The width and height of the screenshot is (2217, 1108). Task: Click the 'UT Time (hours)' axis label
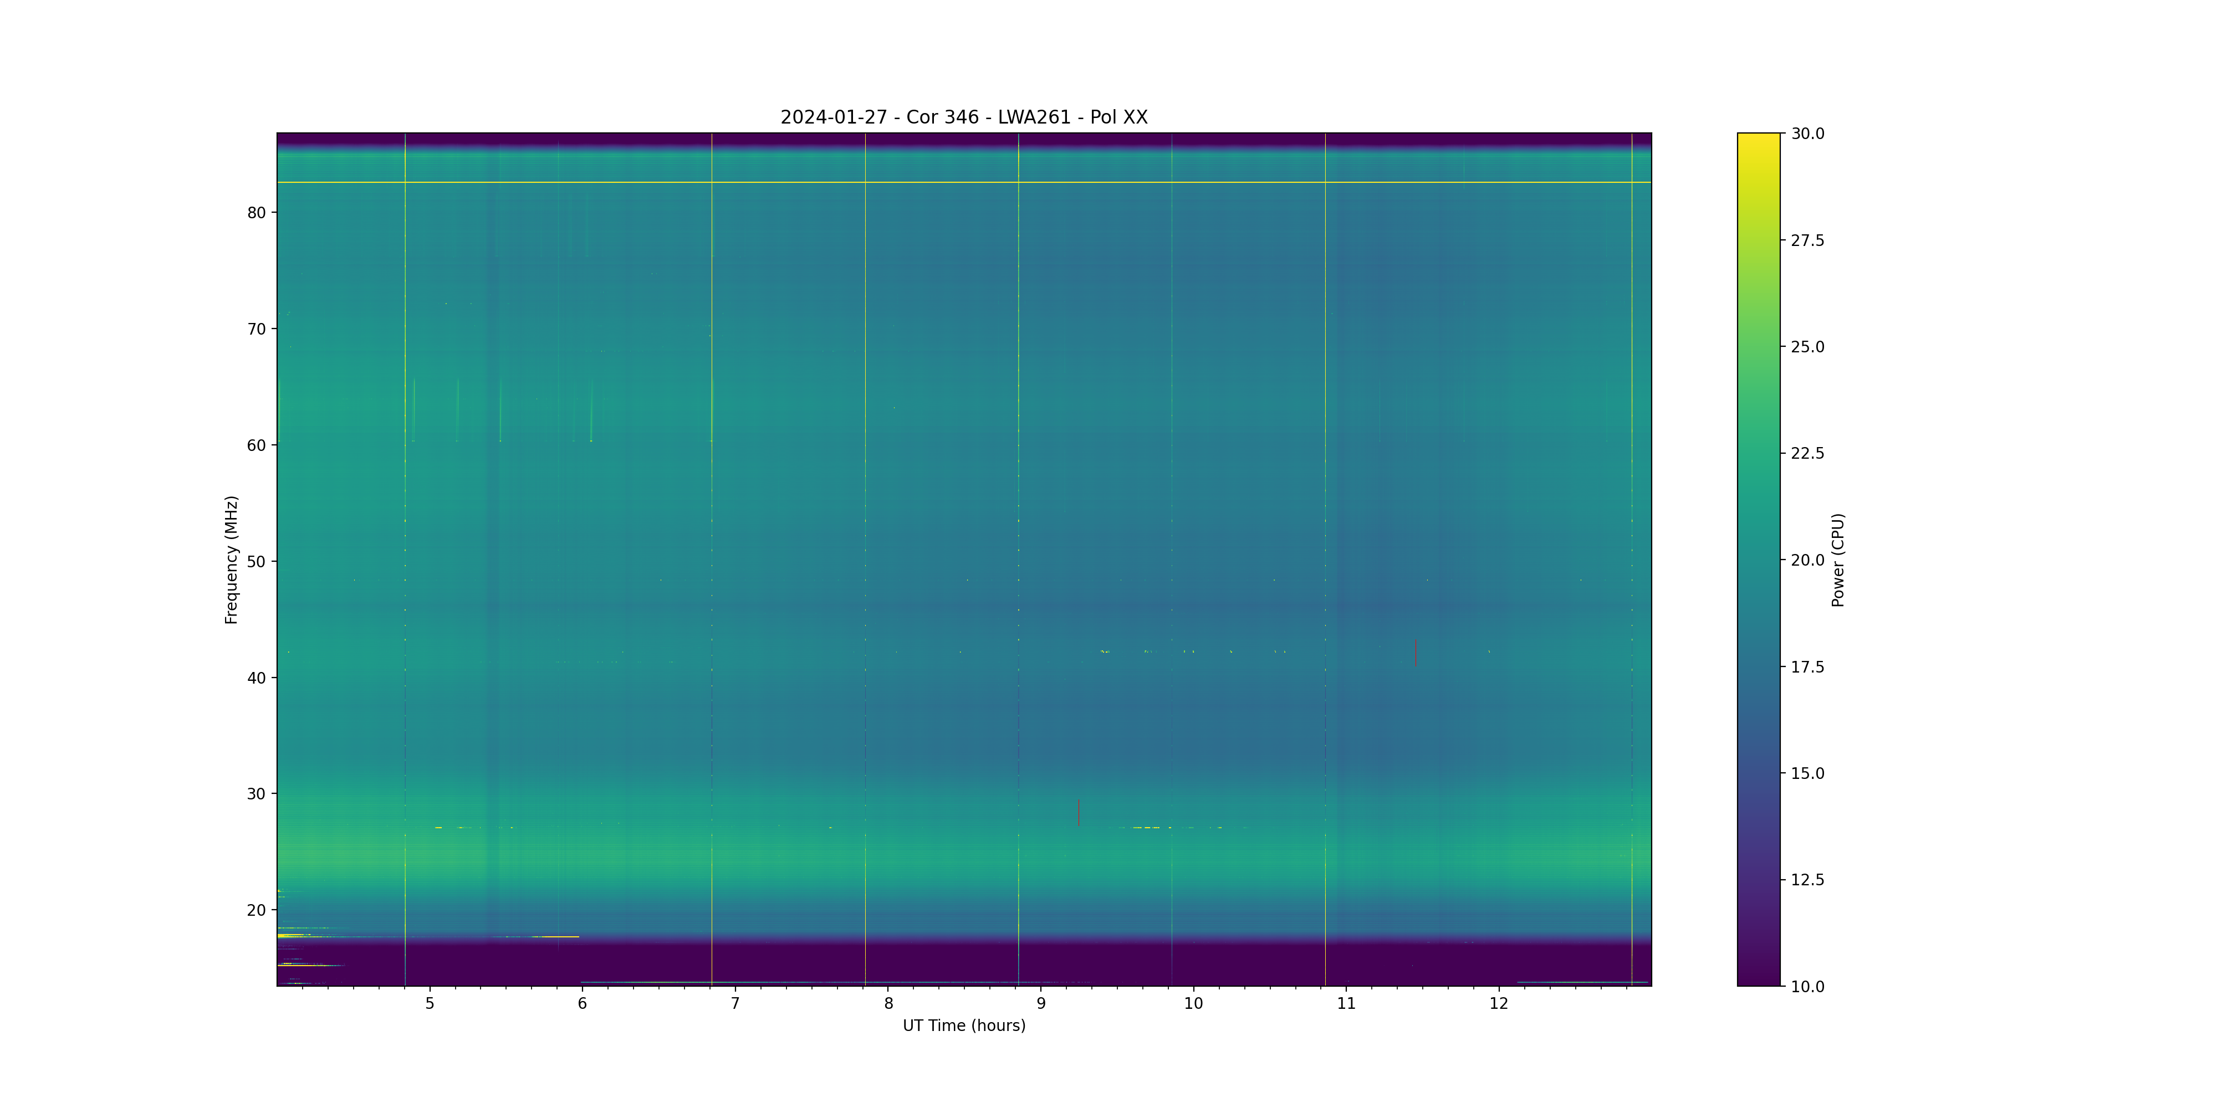963,1025
